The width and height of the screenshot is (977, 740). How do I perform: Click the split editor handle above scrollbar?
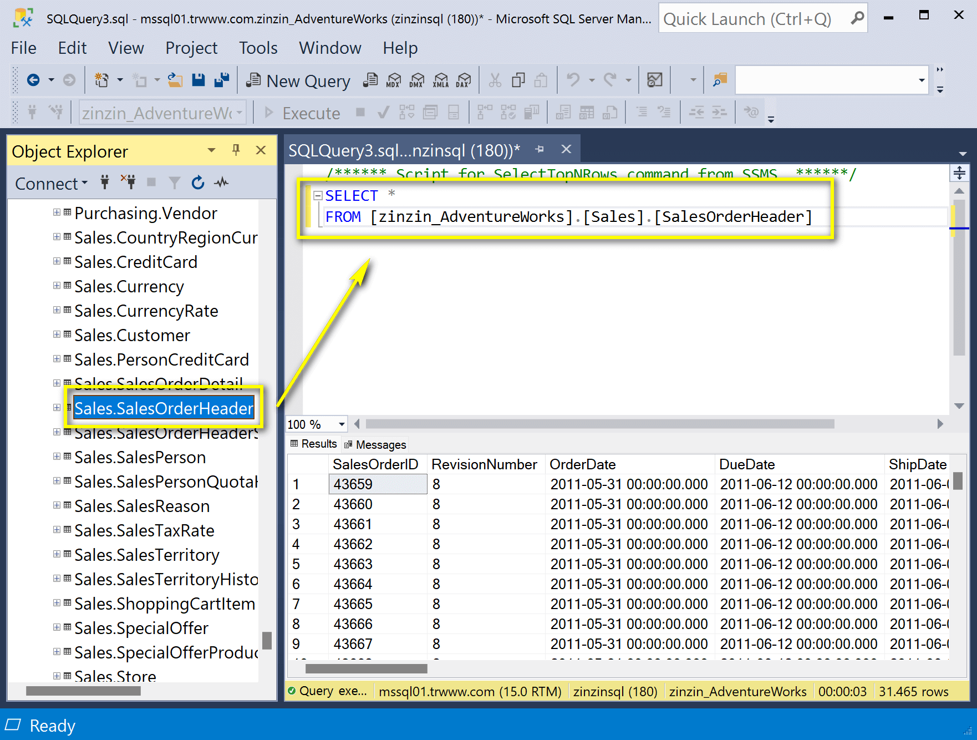(959, 173)
